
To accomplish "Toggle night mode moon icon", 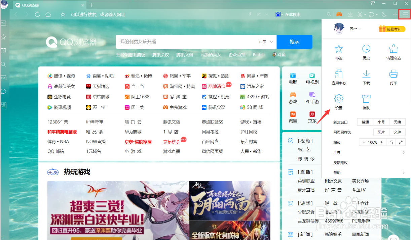I will tap(384, 14).
